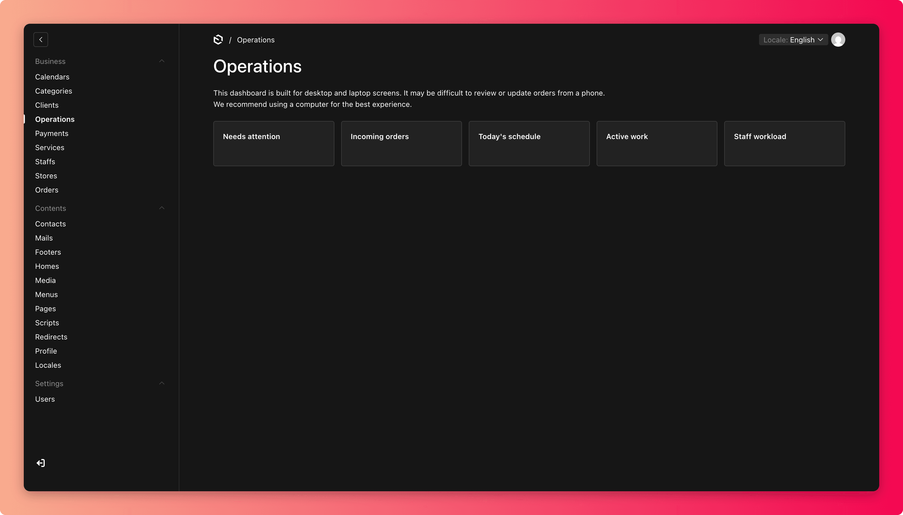Collapse the Contents section chevron

pos(162,208)
